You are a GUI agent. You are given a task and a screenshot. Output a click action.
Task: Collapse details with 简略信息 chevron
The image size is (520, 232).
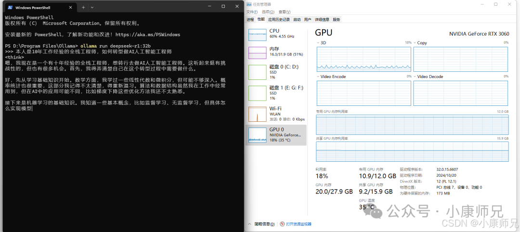point(250,224)
